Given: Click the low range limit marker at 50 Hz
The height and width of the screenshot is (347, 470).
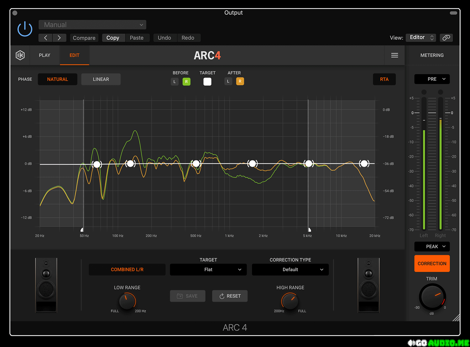Looking at the screenshot, I should point(82,230).
